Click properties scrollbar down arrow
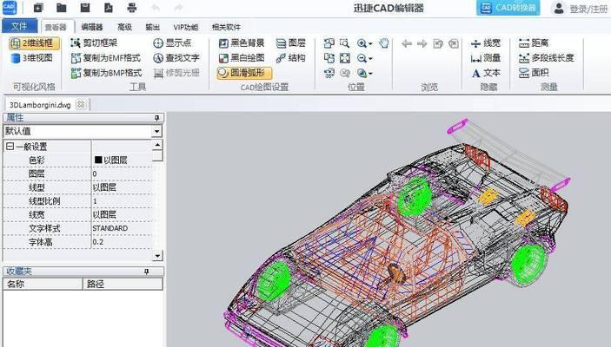611x347 pixels. coord(157,256)
